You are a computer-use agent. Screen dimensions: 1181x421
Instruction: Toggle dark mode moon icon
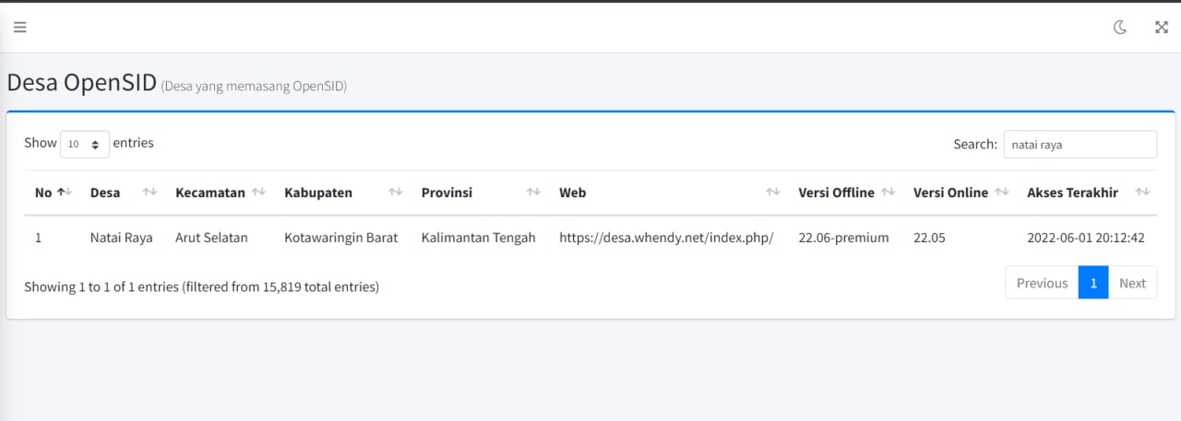(x=1120, y=28)
